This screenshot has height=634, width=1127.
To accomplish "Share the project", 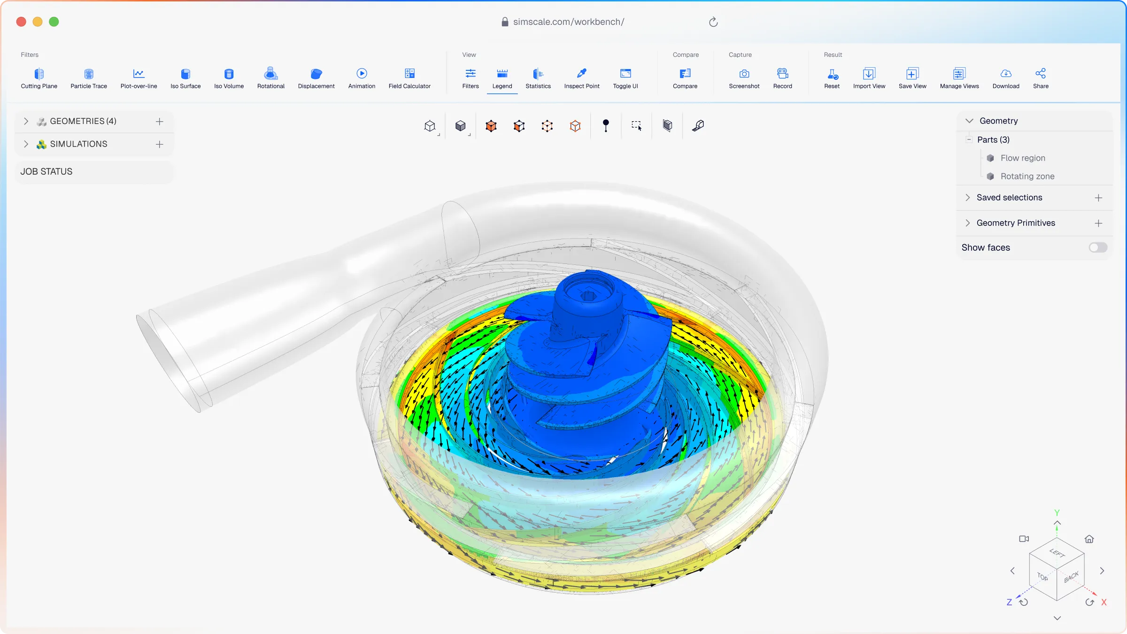I will (1041, 78).
